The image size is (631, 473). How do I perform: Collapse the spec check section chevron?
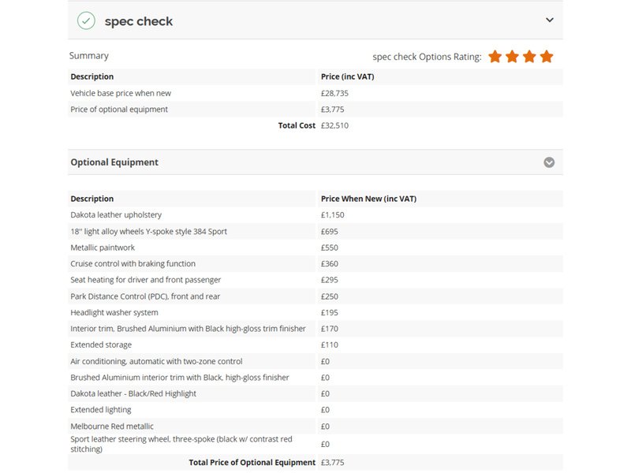point(549,20)
